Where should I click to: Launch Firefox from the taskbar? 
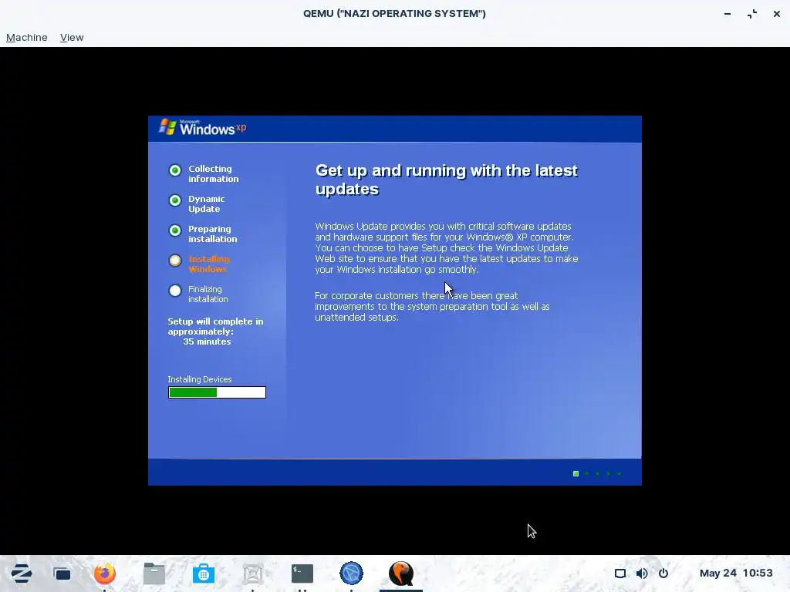click(105, 573)
